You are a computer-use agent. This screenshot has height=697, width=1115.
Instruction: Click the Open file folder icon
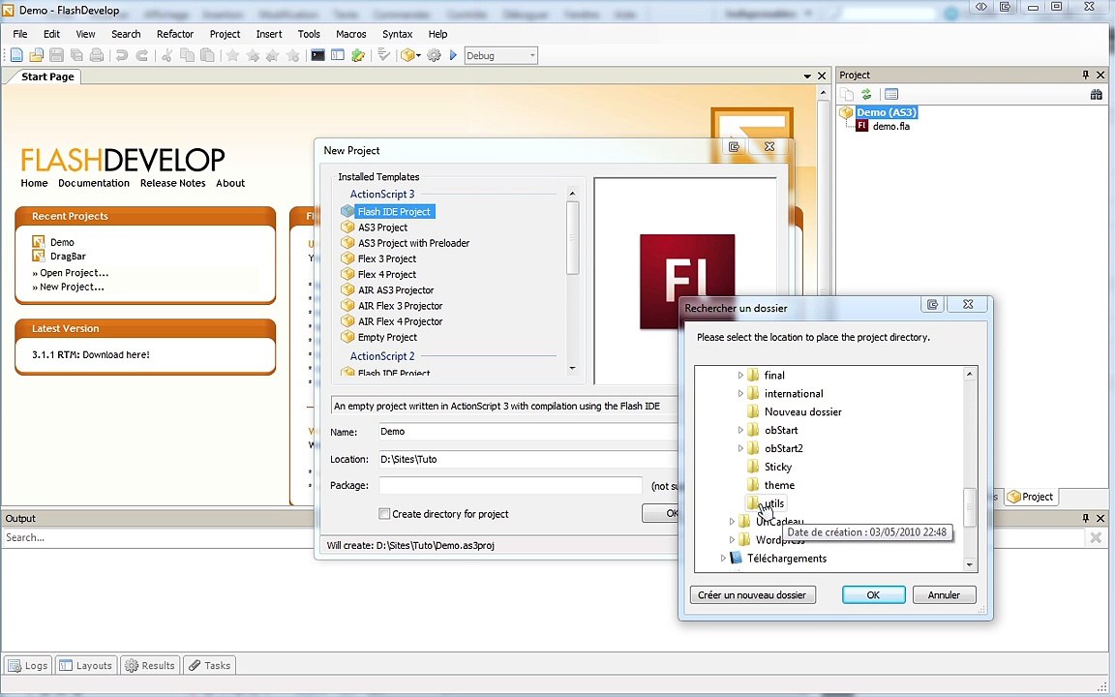tap(36, 55)
